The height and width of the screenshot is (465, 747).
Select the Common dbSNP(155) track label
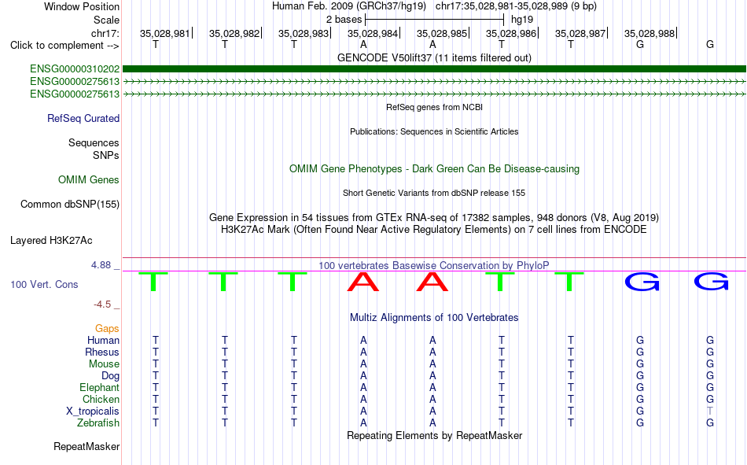point(69,204)
